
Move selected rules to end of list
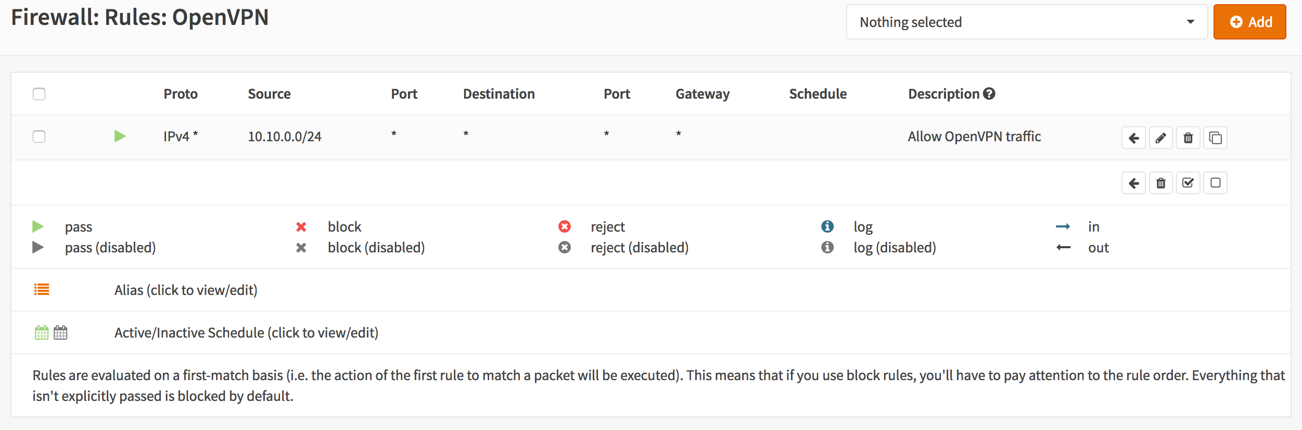coord(1133,183)
